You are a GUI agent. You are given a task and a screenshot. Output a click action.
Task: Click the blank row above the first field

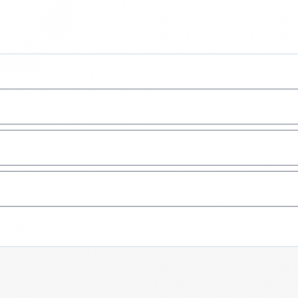click(149, 72)
